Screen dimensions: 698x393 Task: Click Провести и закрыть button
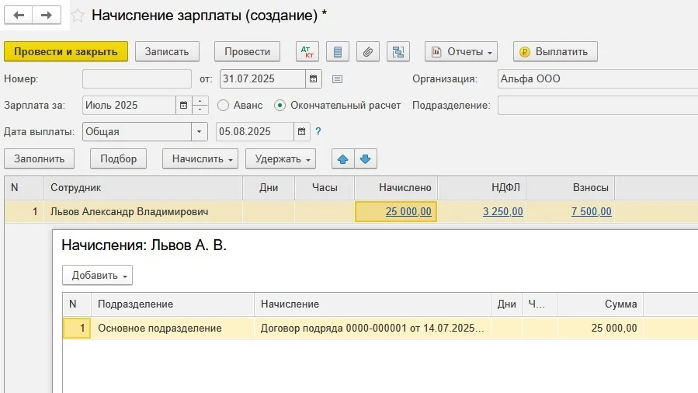point(66,52)
